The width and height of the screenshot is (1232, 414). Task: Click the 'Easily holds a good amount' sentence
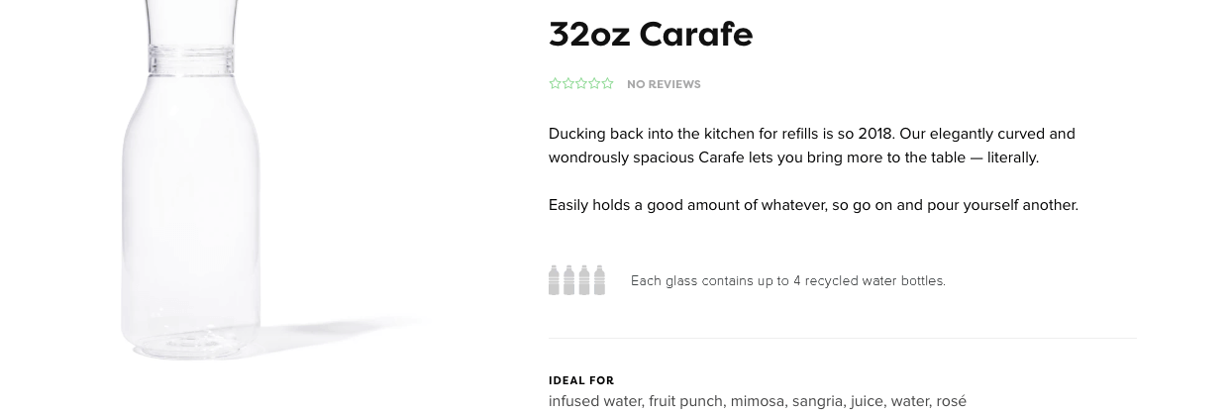[x=813, y=205]
